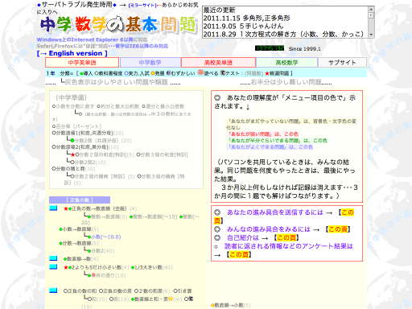Image resolution: width=412 pixels, height=309 pixels.
Task: Click この頁 after あなたの進み具合を送信するには
Action: 348,212
